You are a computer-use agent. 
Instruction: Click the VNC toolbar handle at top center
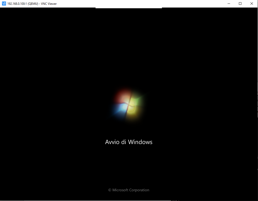pos(129,8)
